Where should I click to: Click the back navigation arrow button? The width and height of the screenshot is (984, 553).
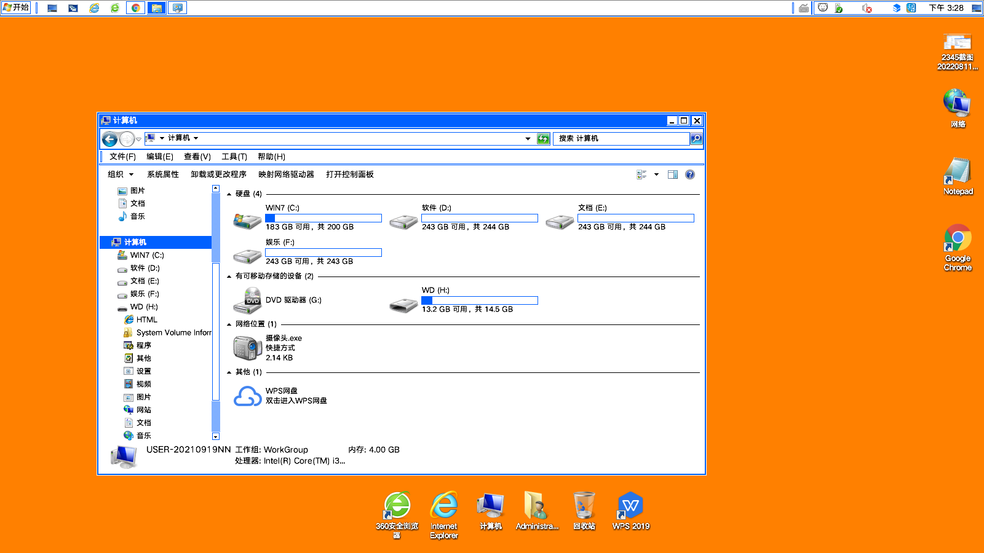click(110, 139)
